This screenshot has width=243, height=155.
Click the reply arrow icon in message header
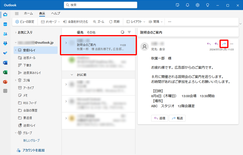coord(209,44)
